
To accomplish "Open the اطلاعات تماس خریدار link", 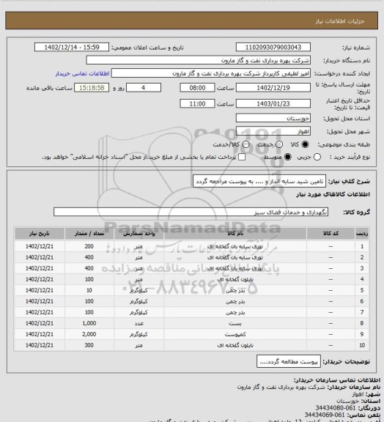I will 82,73.
